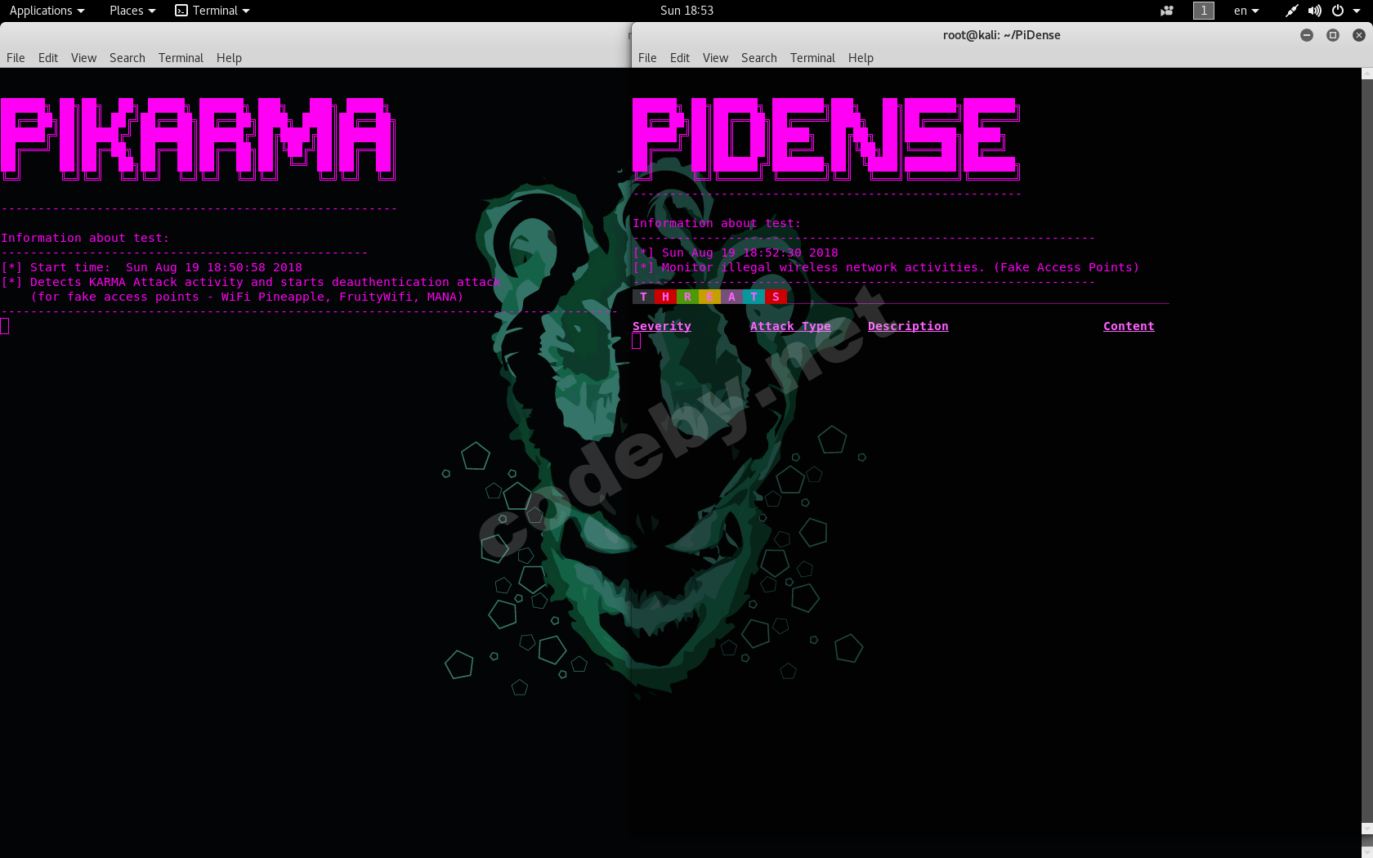Open File menu in PiKarma terminal
Viewport: 1373px width, 858px height.
coord(16,58)
